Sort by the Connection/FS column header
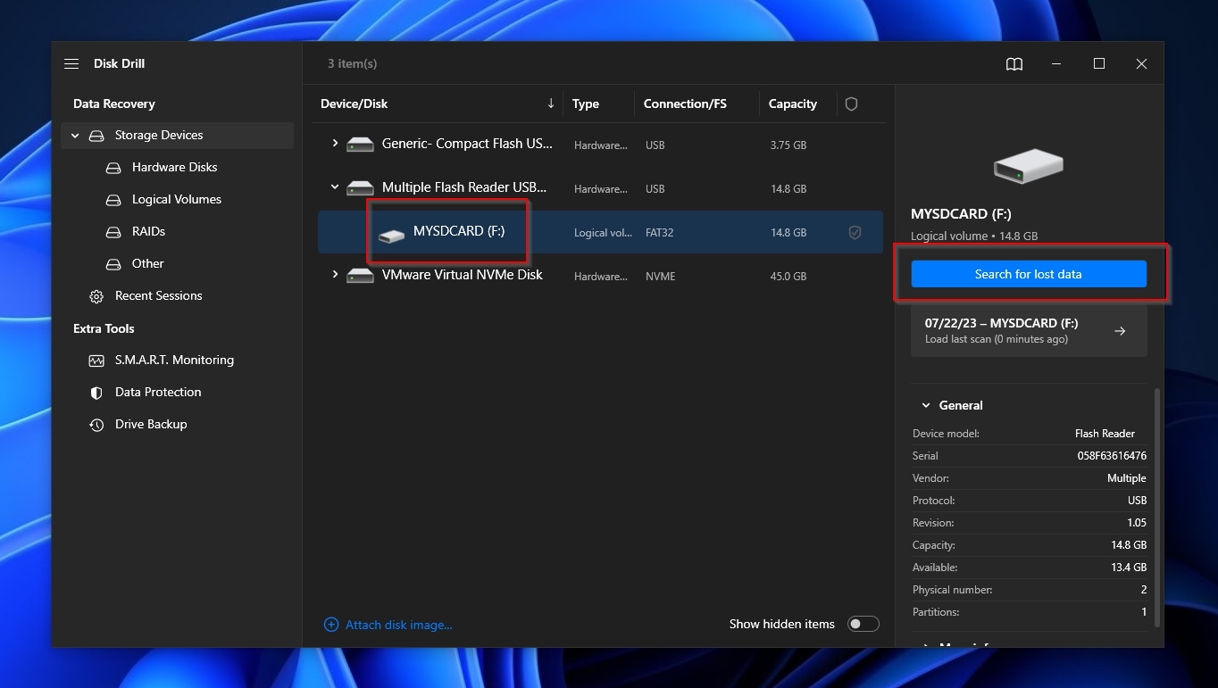 point(685,104)
